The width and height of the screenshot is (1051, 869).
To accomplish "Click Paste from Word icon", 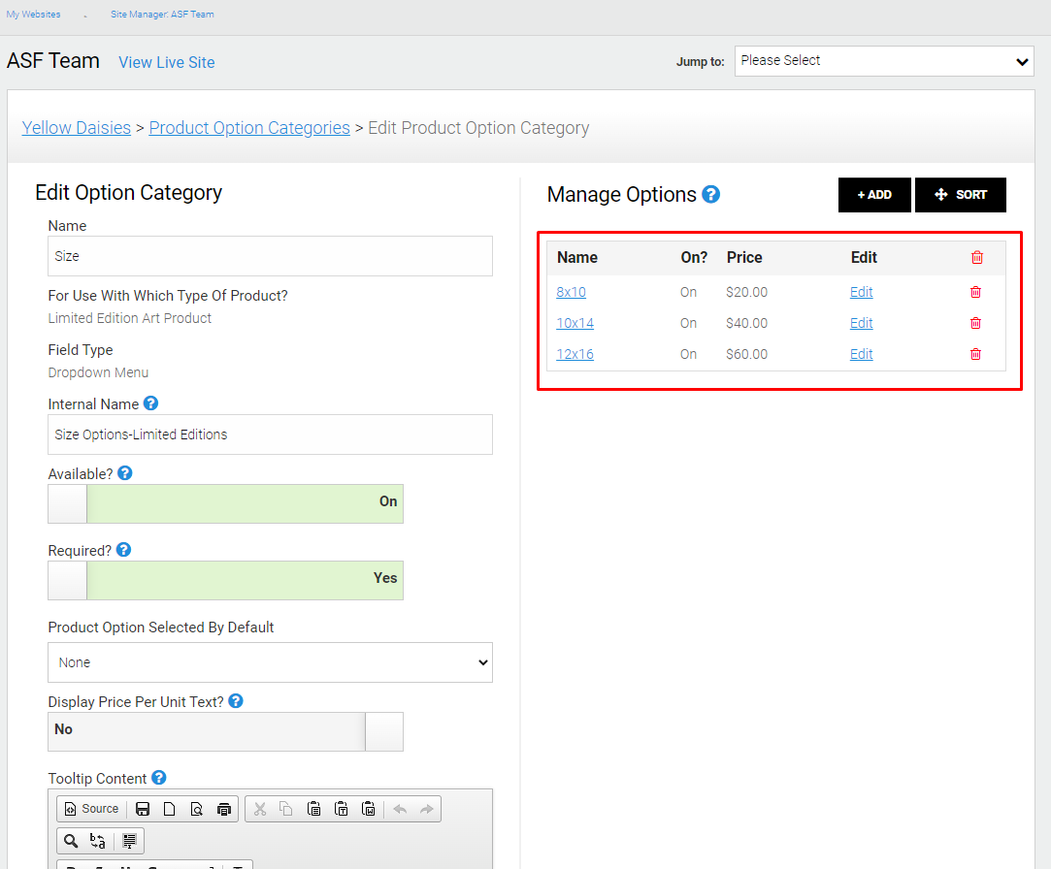I will [369, 809].
